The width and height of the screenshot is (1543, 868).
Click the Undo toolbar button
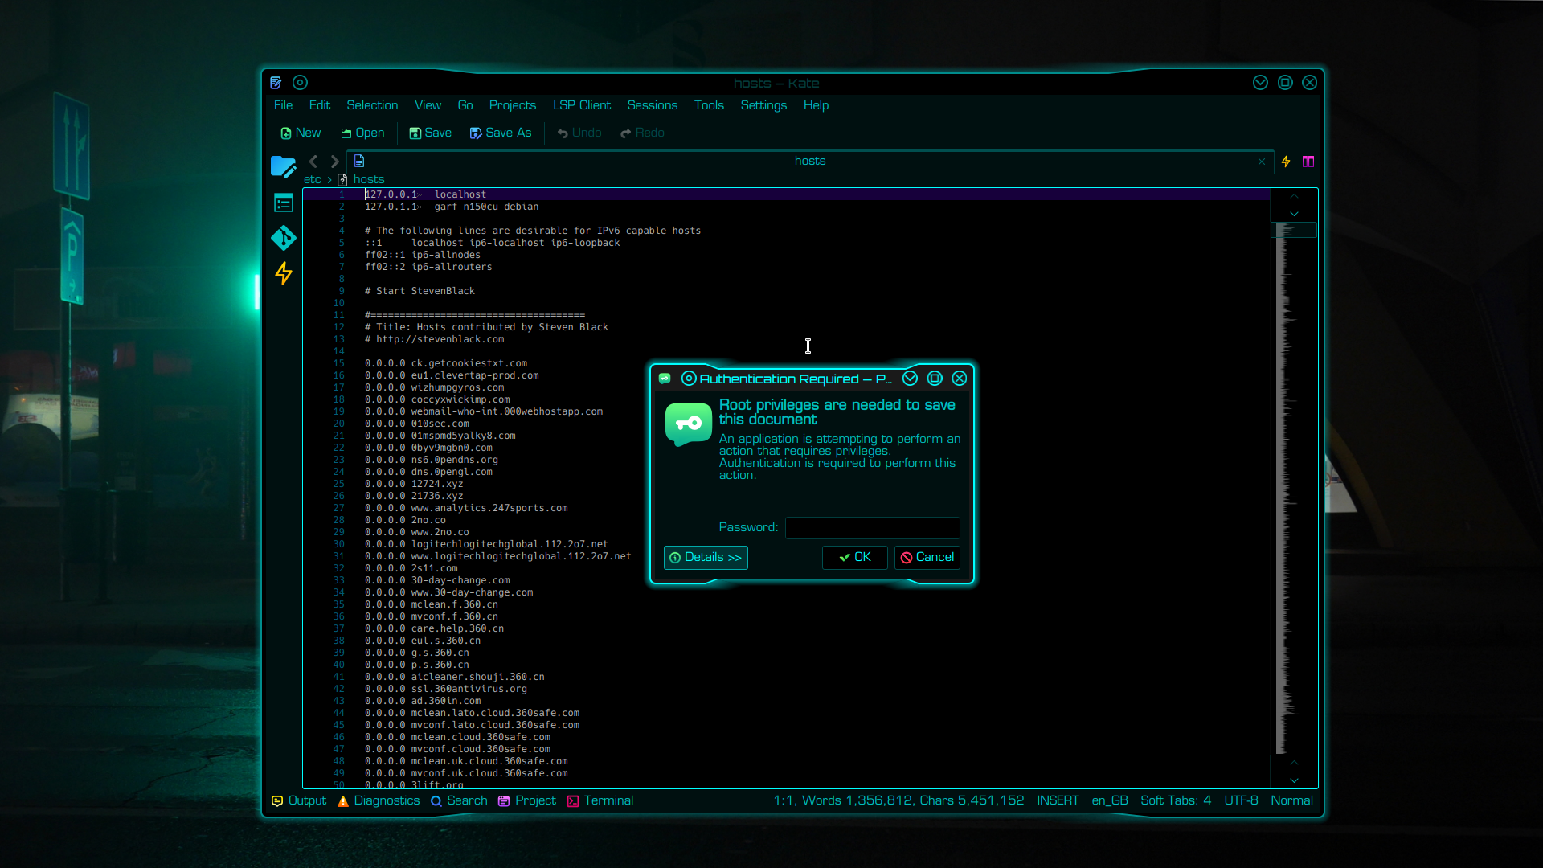click(x=579, y=133)
